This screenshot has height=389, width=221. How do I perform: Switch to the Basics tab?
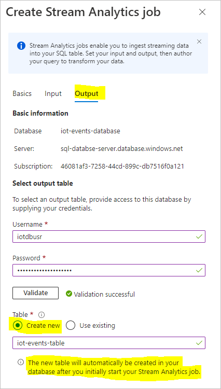tap(22, 93)
